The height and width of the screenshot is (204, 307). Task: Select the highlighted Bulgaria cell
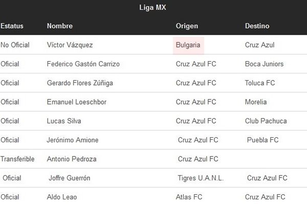tap(188, 45)
